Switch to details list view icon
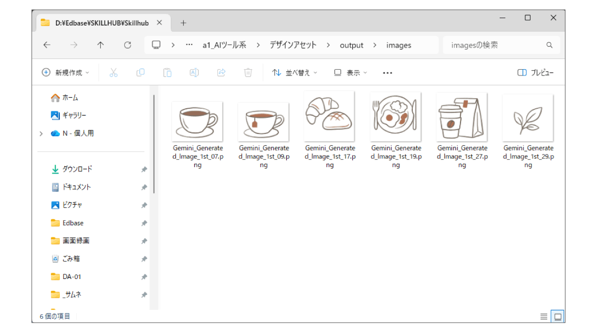589x331 pixels. tap(544, 317)
